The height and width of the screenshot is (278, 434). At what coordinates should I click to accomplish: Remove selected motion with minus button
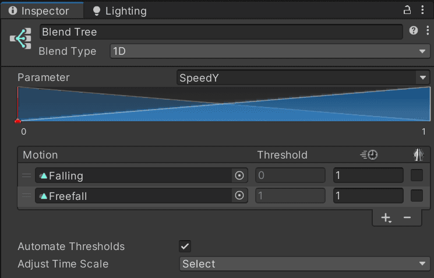coord(407,217)
